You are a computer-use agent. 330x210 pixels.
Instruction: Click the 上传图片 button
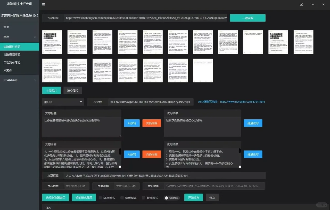[51, 91]
